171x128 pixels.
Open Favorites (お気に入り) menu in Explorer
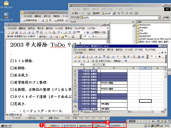coord(107,9)
